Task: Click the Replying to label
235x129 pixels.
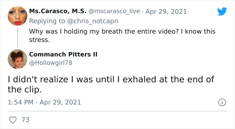Action: coord(47,21)
